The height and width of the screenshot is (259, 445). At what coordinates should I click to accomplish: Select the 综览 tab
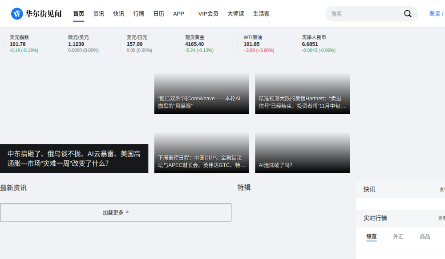(x=371, y=236)
